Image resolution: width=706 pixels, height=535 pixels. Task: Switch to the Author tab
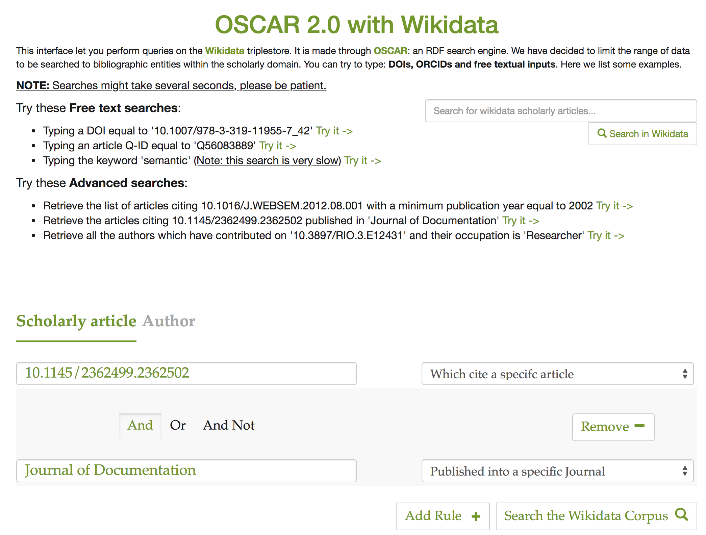[x=169, y=321]
